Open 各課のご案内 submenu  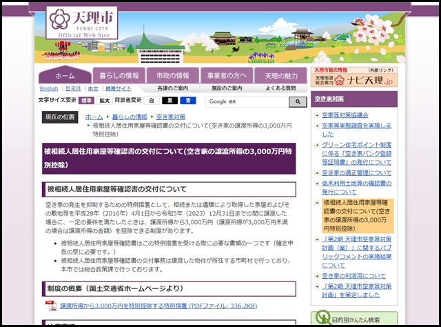point(173,88)
